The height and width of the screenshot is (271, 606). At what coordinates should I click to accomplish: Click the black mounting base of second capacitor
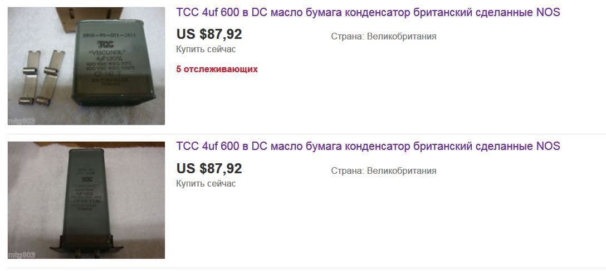pos(86,244)
